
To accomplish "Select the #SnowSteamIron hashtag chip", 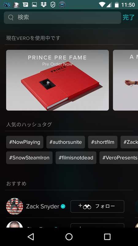I will coord(29,158).
